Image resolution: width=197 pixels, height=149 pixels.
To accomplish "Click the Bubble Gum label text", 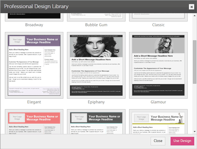I will coord(96,25).
